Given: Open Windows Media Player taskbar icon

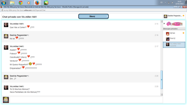Looking at the screenshot, I should click(x=29, y=3).
